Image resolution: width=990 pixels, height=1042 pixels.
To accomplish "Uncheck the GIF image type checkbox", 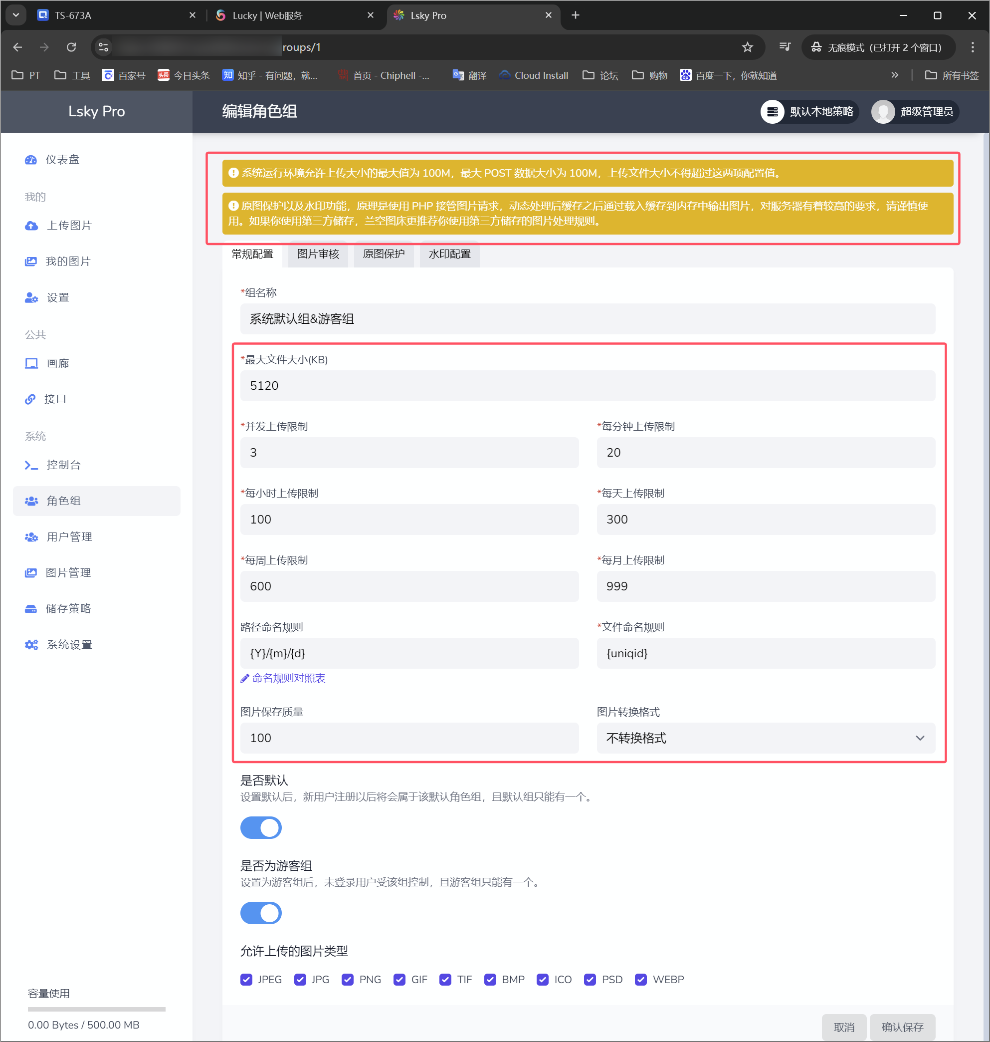I will pos(399,980).
